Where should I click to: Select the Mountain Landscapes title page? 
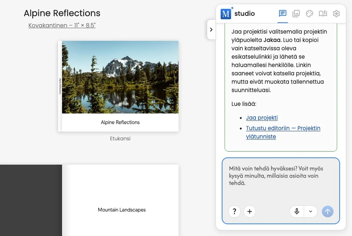pos(122,210)
